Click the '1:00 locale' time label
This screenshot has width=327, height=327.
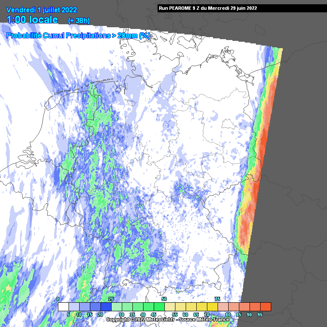coord(32,20)
